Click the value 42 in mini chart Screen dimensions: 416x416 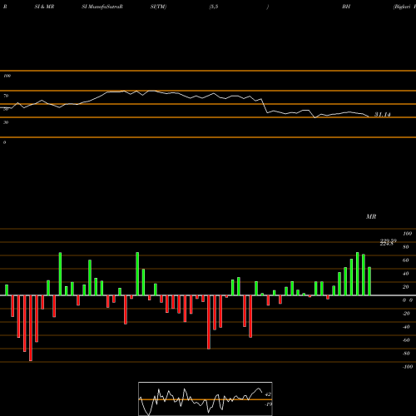point(268,394)
